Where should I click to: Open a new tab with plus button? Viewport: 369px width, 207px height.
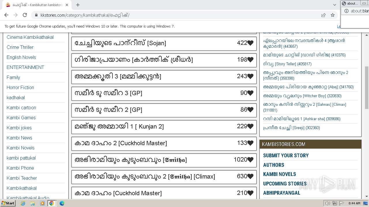tap(78, 5)
